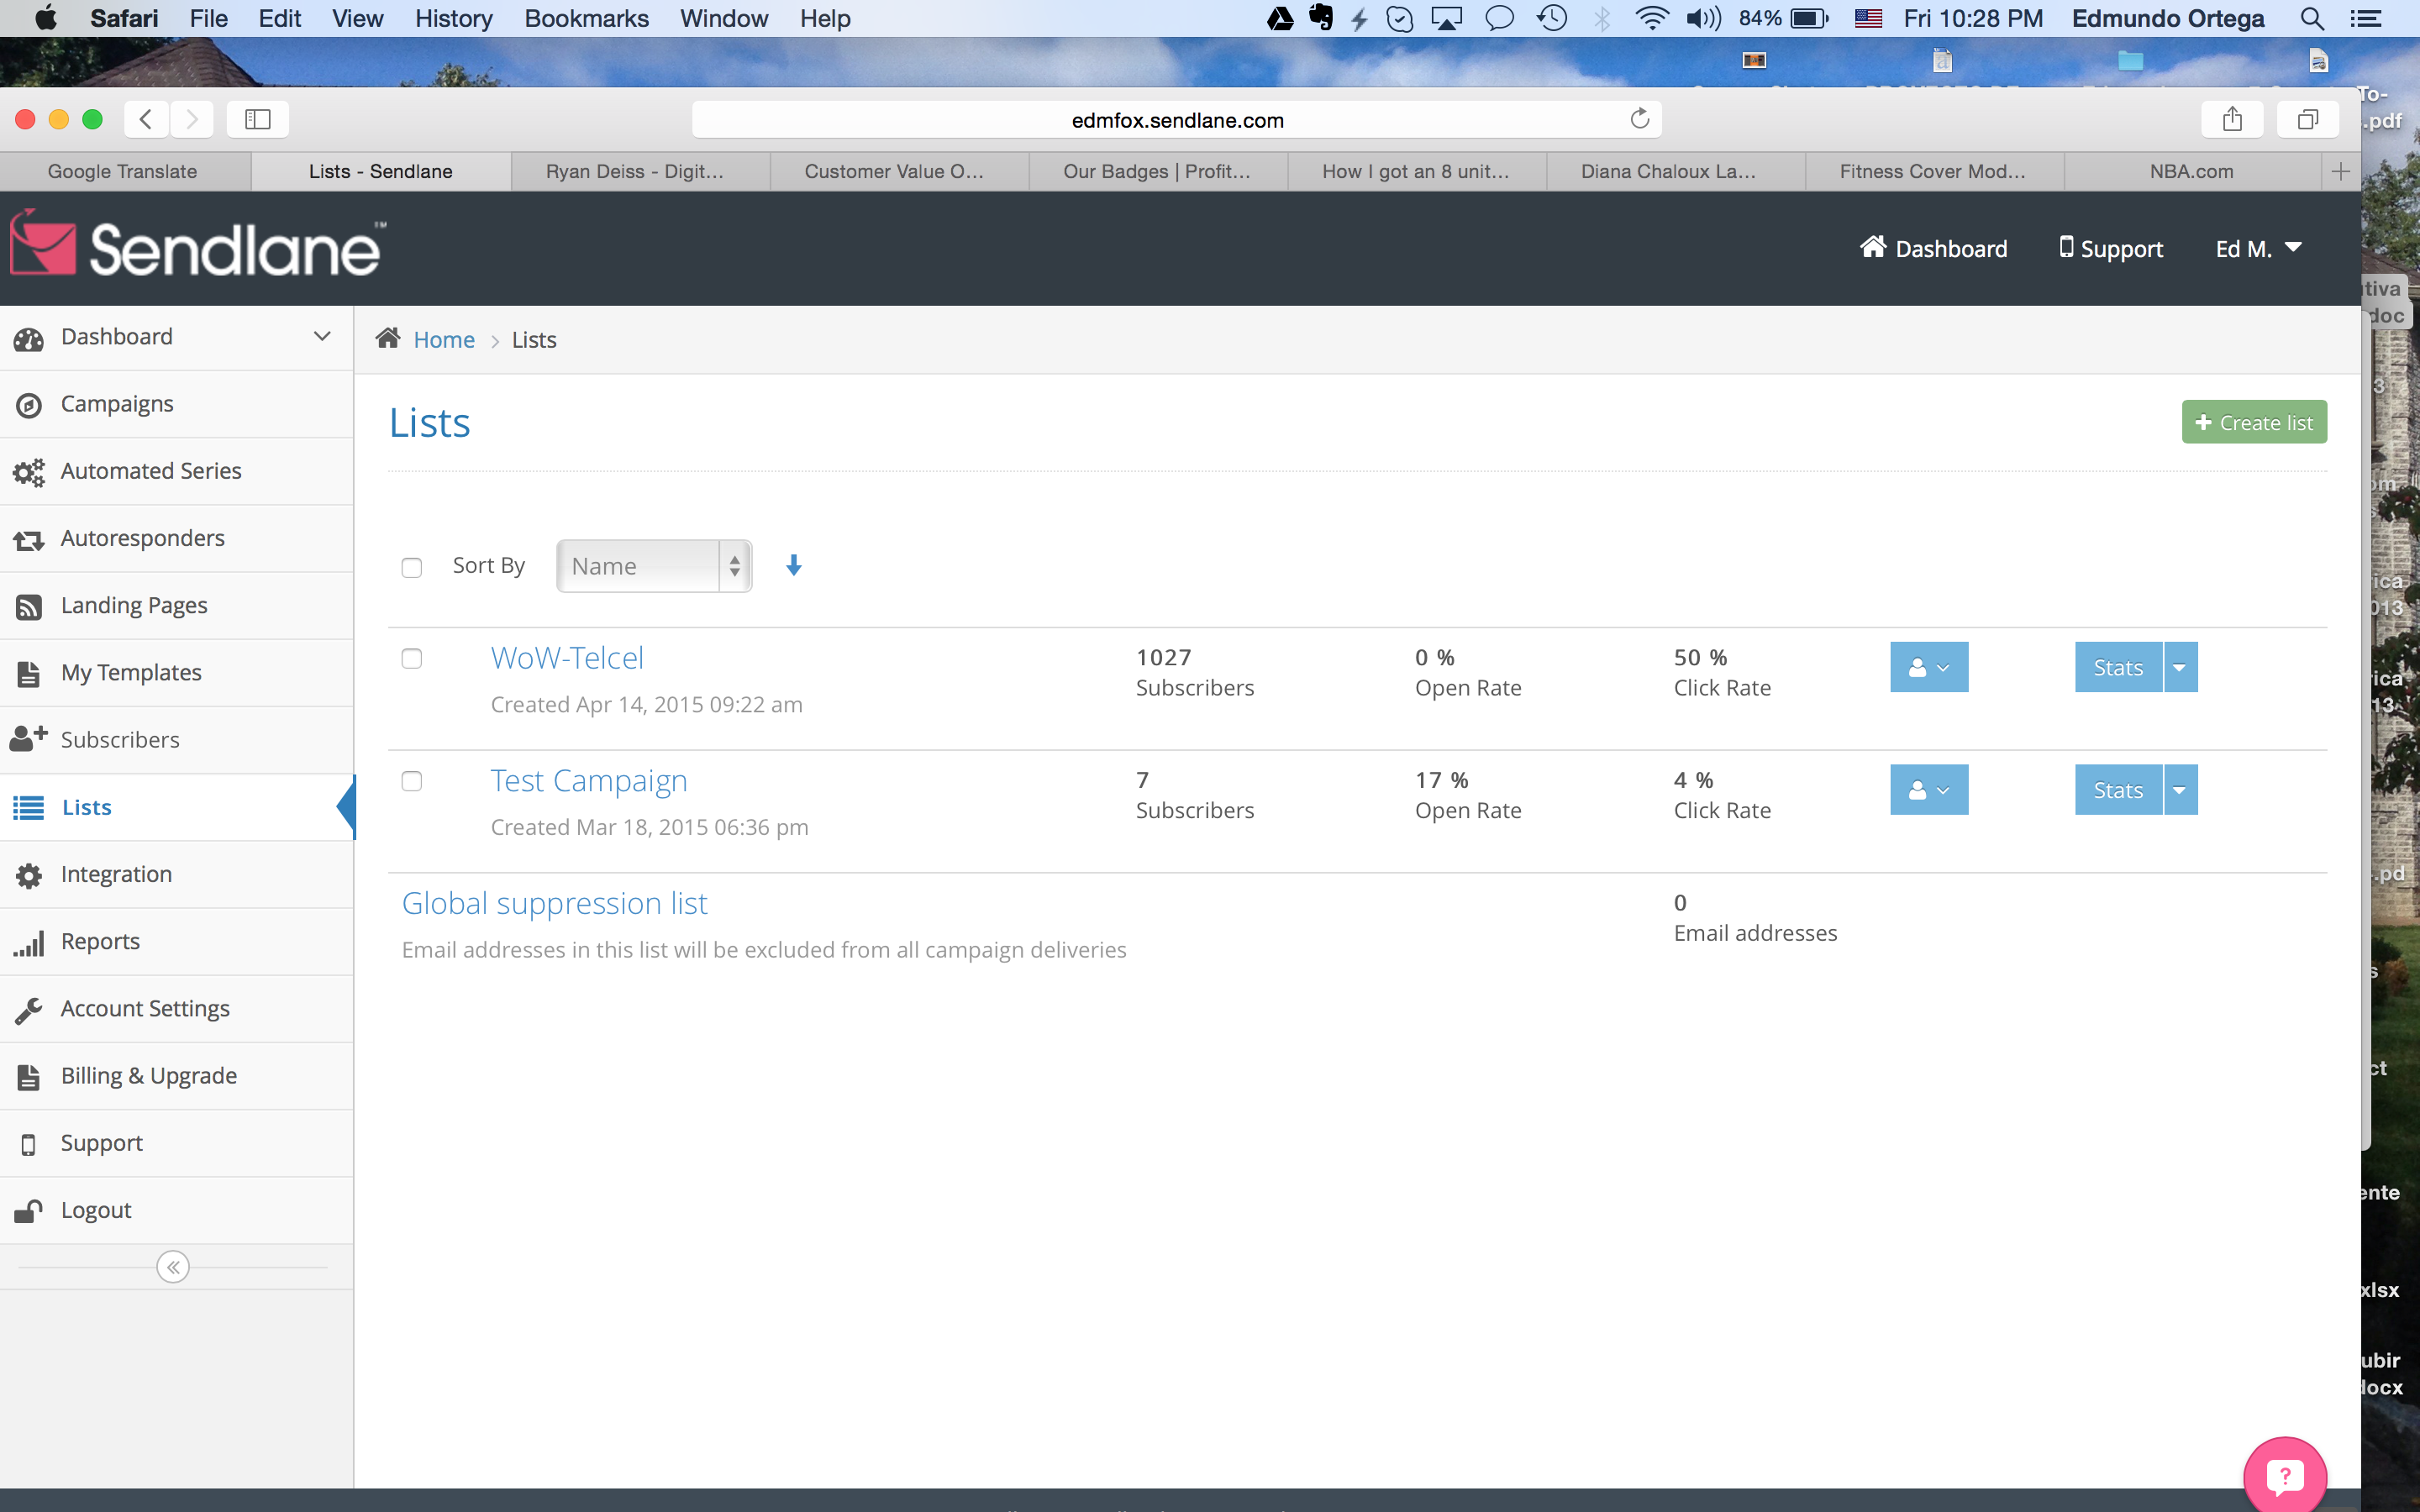This screenshot has height=1512, width=2420.
Task: Open the Ed M. account menu
Action: tap(2258, 249)
